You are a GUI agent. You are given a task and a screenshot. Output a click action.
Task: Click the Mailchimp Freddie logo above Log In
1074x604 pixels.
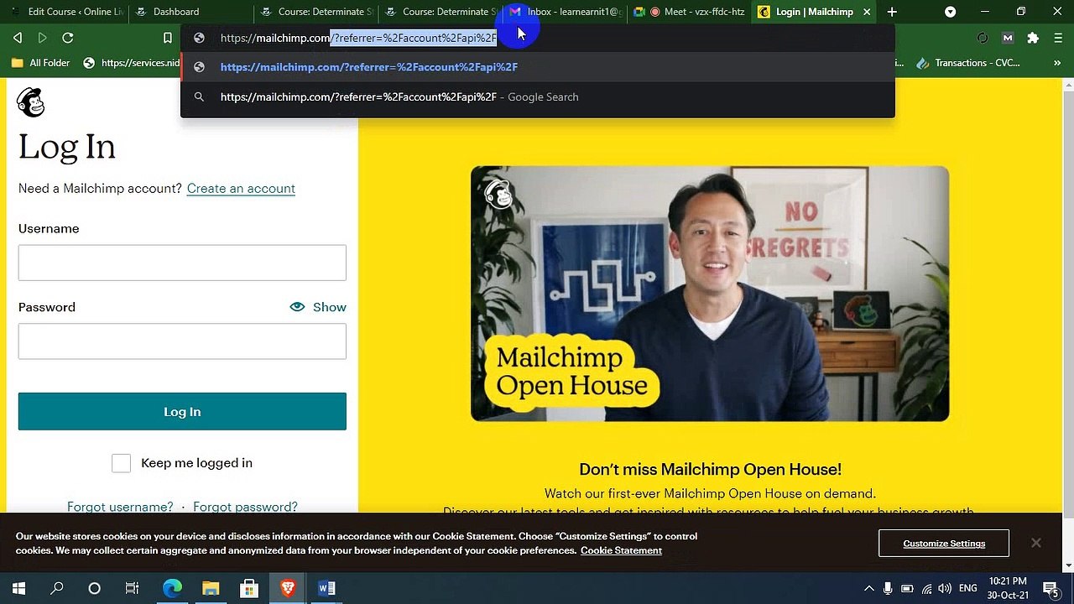pos(31,102)
